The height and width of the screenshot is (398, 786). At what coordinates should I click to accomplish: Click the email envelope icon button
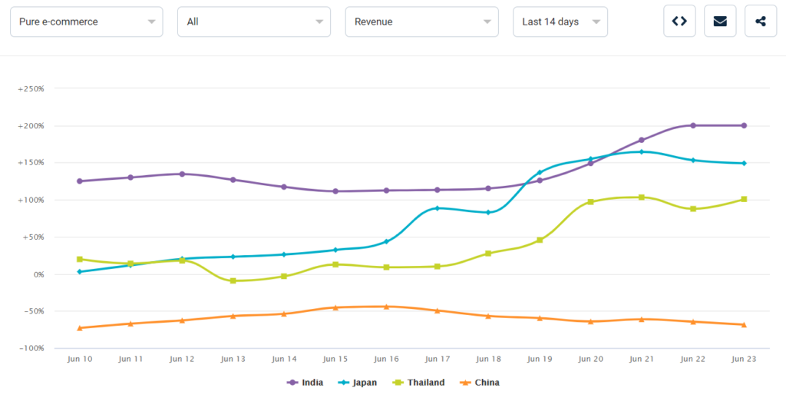pos(720,22)
